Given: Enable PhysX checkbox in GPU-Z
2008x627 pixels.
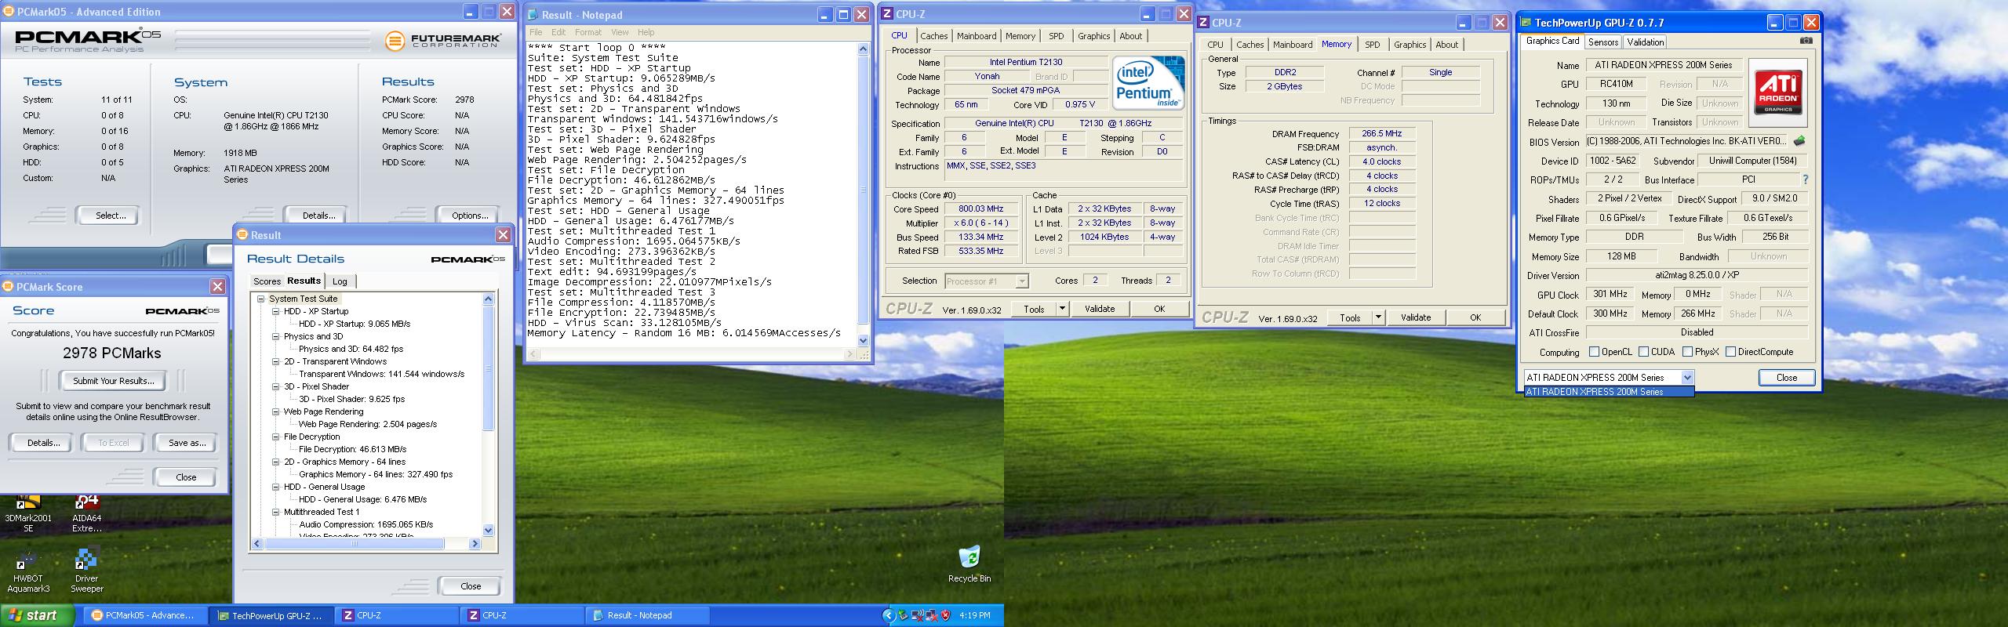Looking at the screenshot, I should [x=1687, y=352].
